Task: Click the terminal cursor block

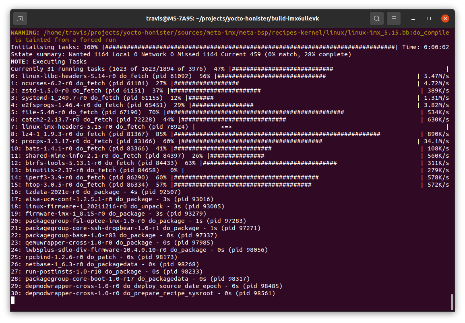Action: coord(13,300)
